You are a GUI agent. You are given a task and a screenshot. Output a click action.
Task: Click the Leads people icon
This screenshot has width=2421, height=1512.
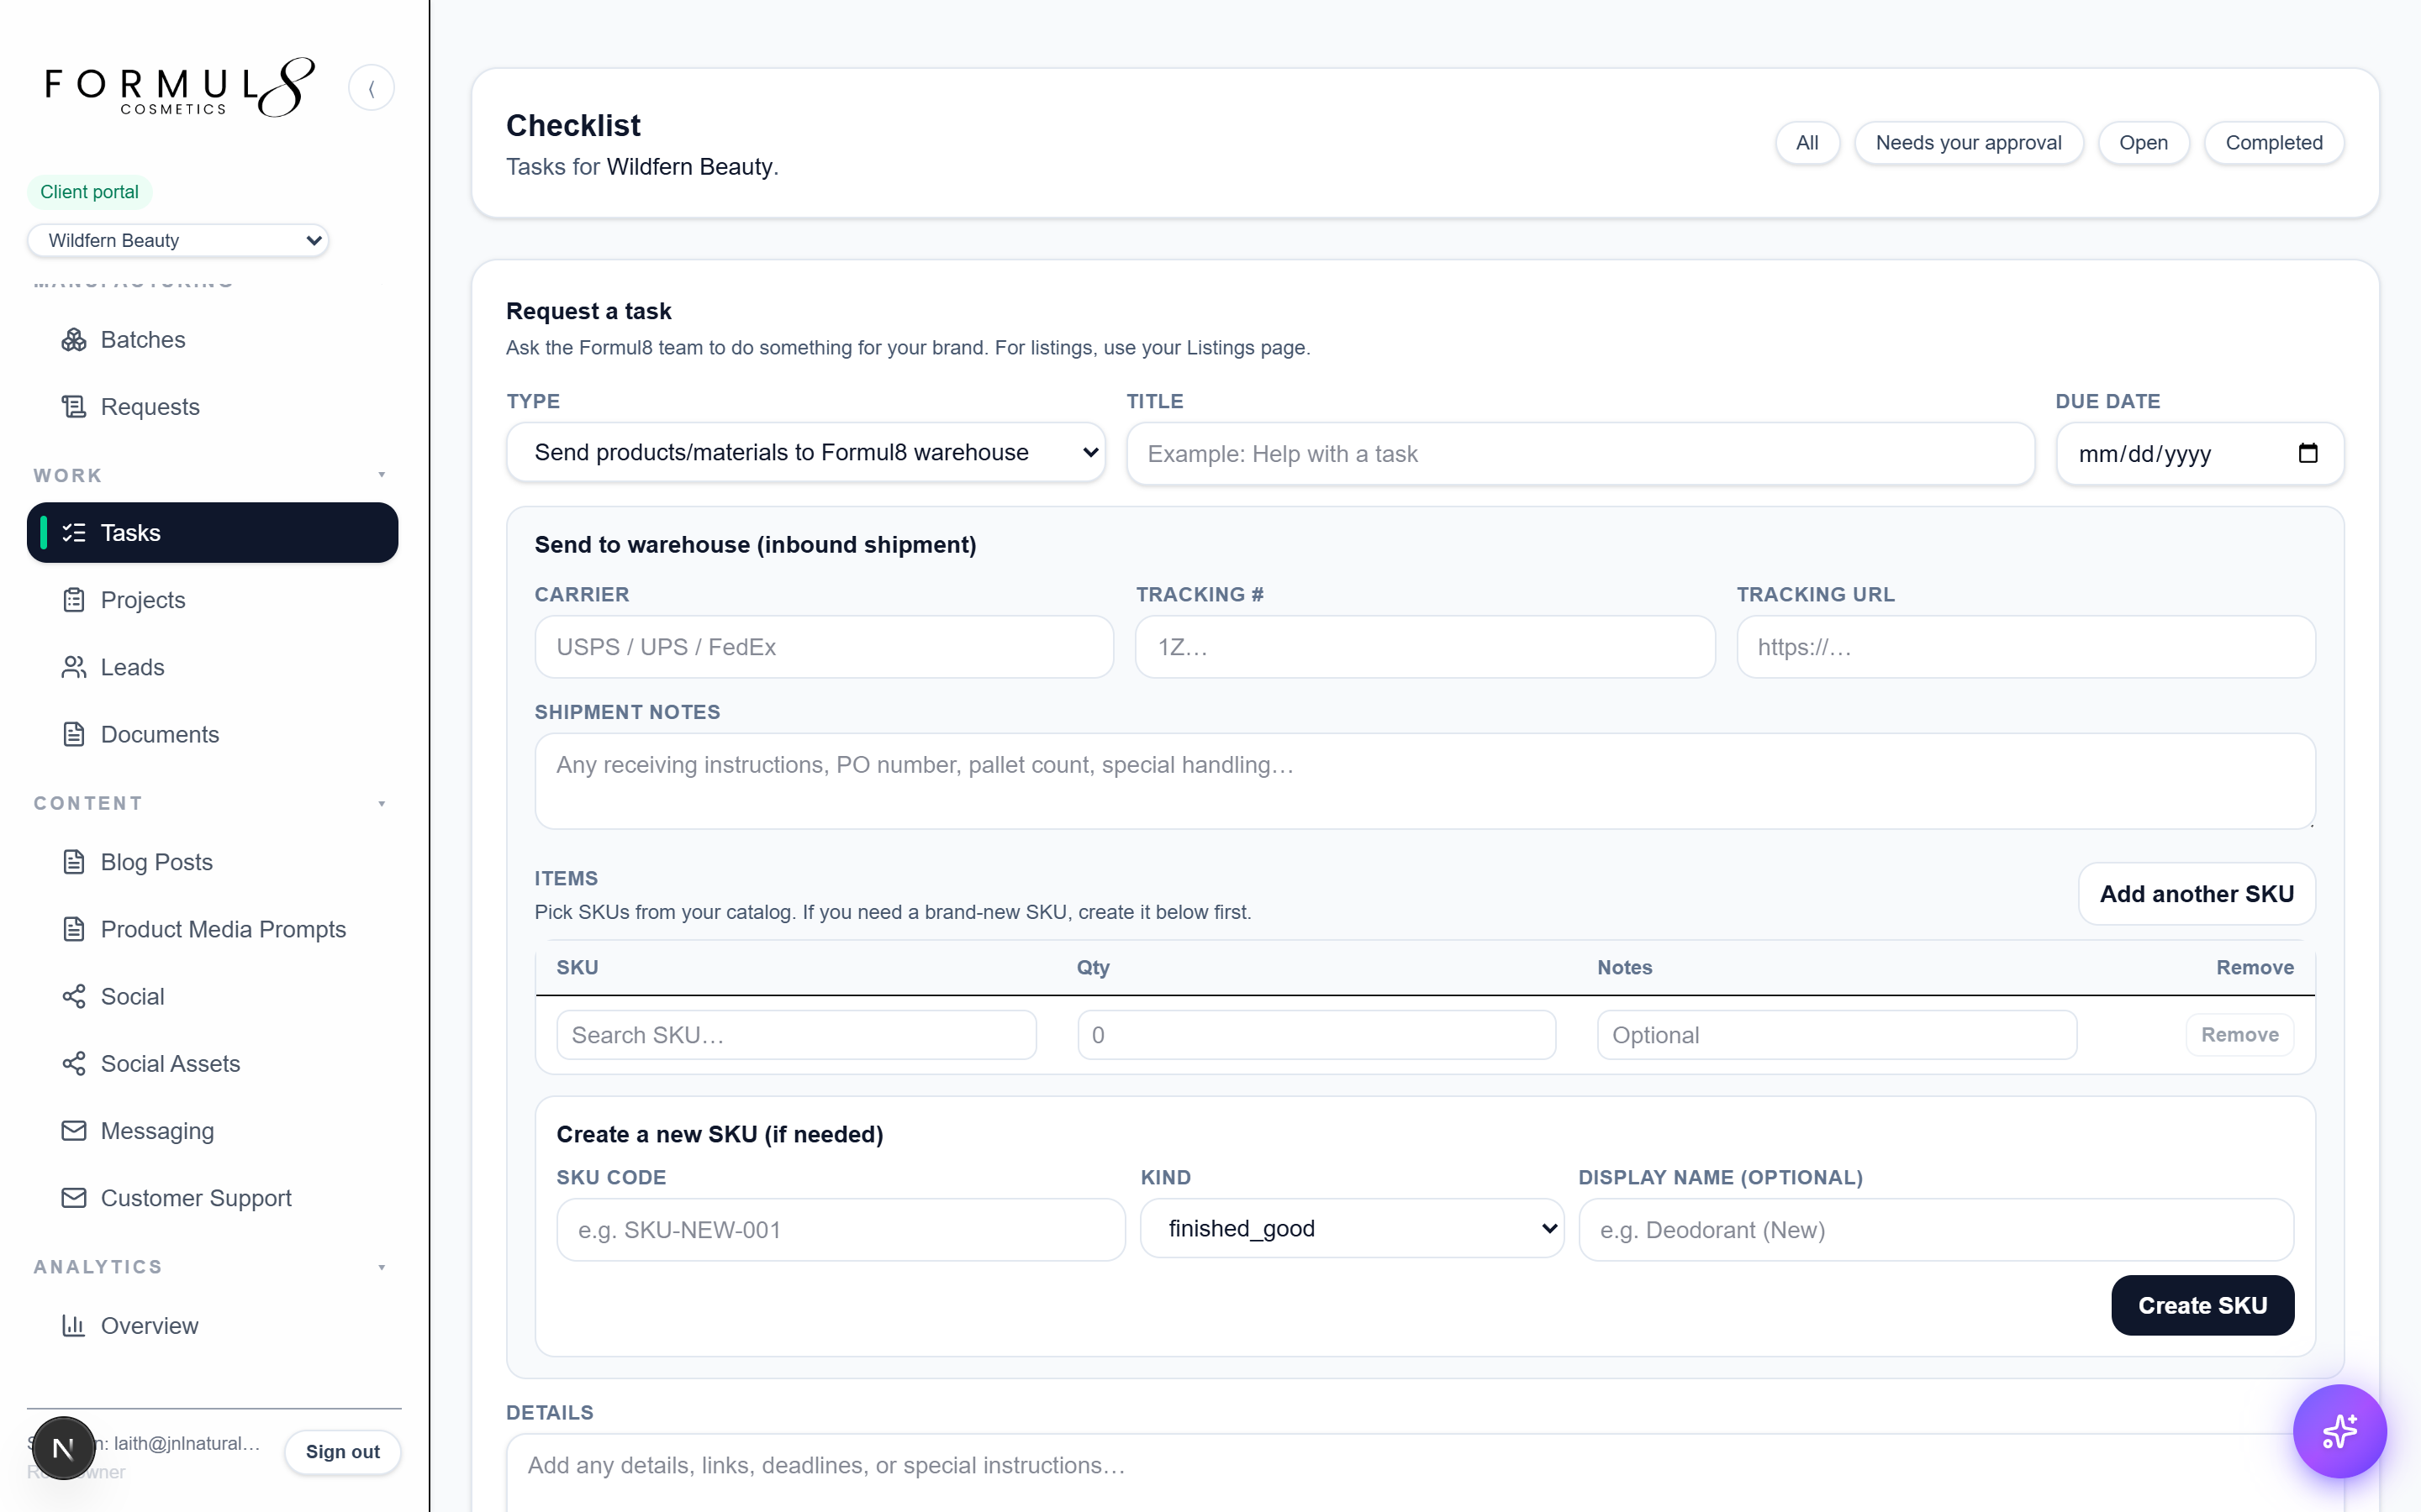tap(74, 667)
